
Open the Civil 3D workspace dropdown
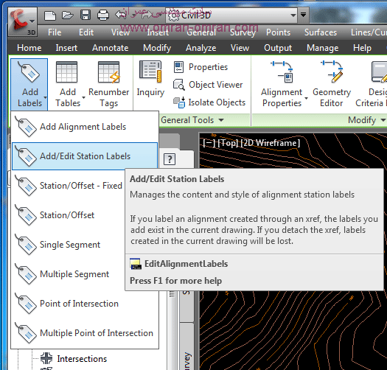point(231,15)
